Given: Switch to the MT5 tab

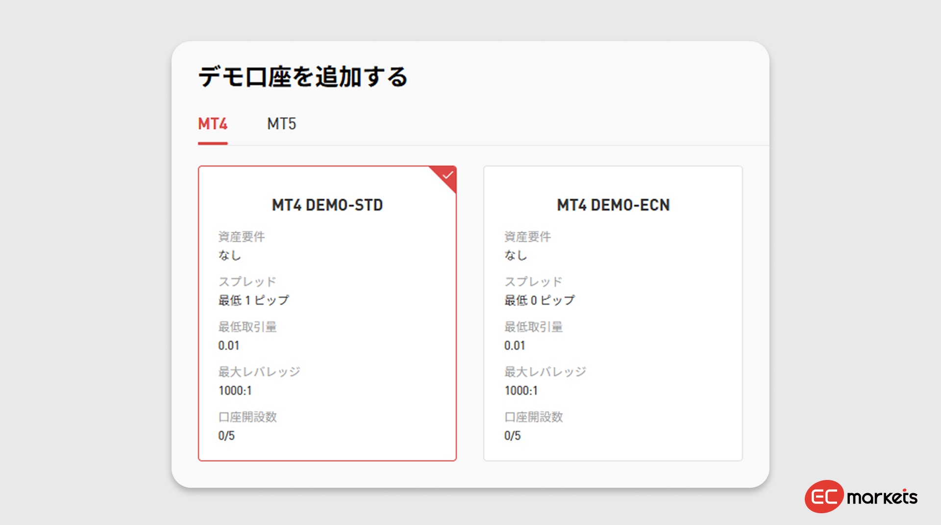Looking at the screenshot, I should tap(282, 124).
